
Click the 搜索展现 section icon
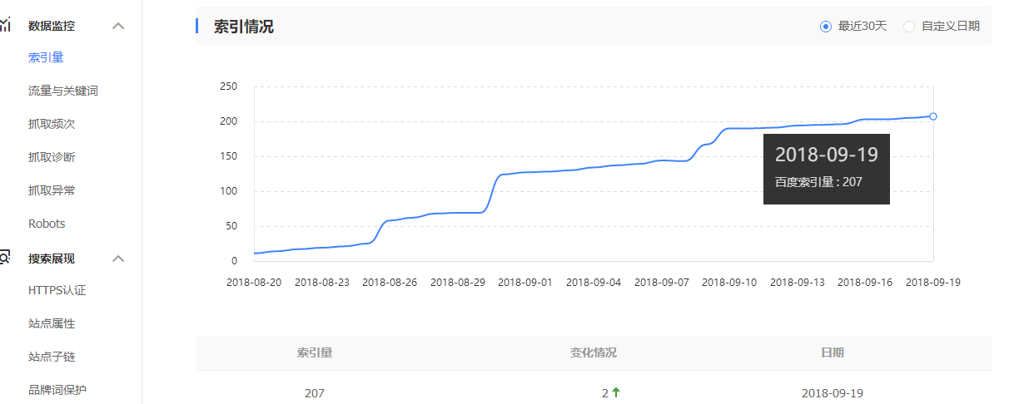(x=5, y=258)
